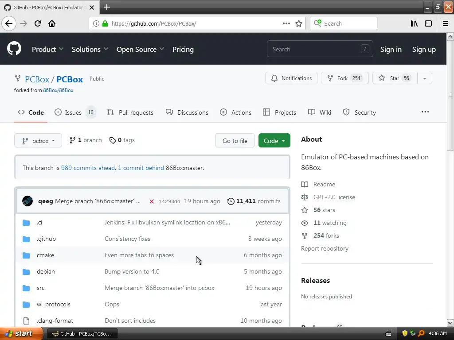Open the Wiki tab
This screenshot has width=454, height=340.
320,112
